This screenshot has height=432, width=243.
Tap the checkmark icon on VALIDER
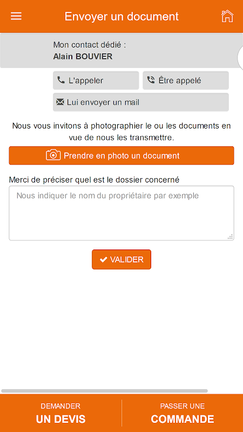[x=103, y=260]
